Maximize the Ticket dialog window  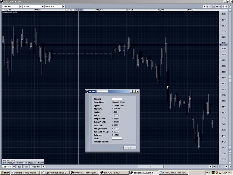pos(134,91)
